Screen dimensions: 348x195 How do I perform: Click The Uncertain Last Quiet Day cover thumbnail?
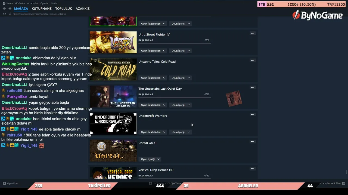tap(113, 96)
